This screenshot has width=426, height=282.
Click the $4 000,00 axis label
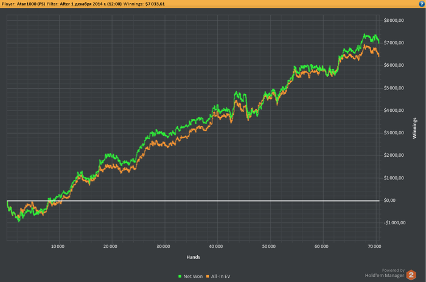pyautogui.click(x=394, y=111)
